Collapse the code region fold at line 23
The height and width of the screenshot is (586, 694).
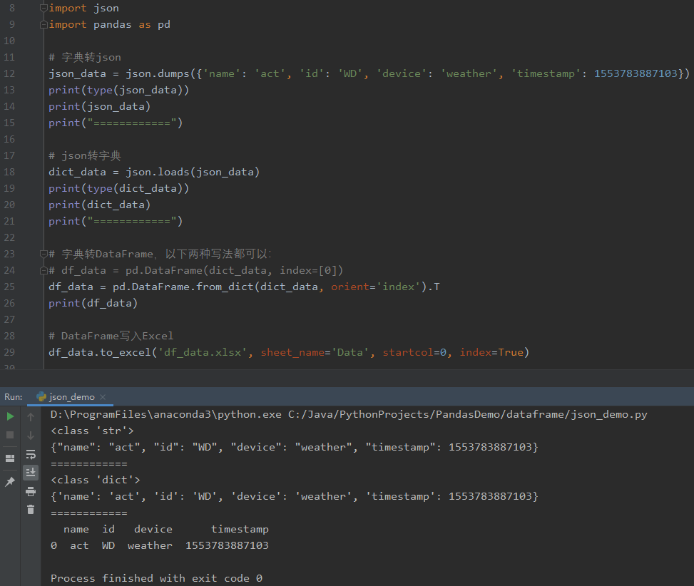click(43, 253)
